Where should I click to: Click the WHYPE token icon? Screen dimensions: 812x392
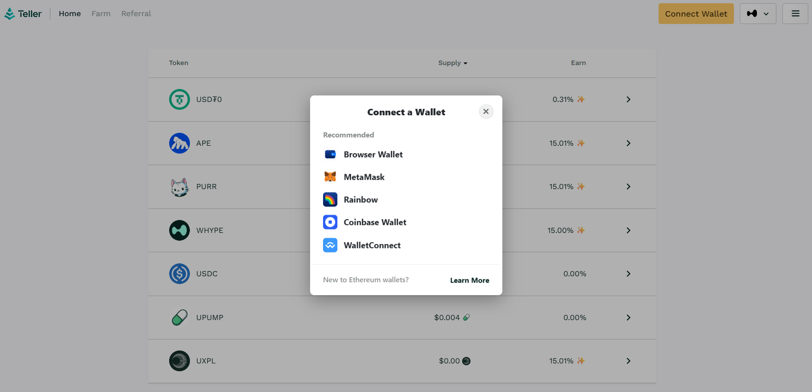(179, 231)
